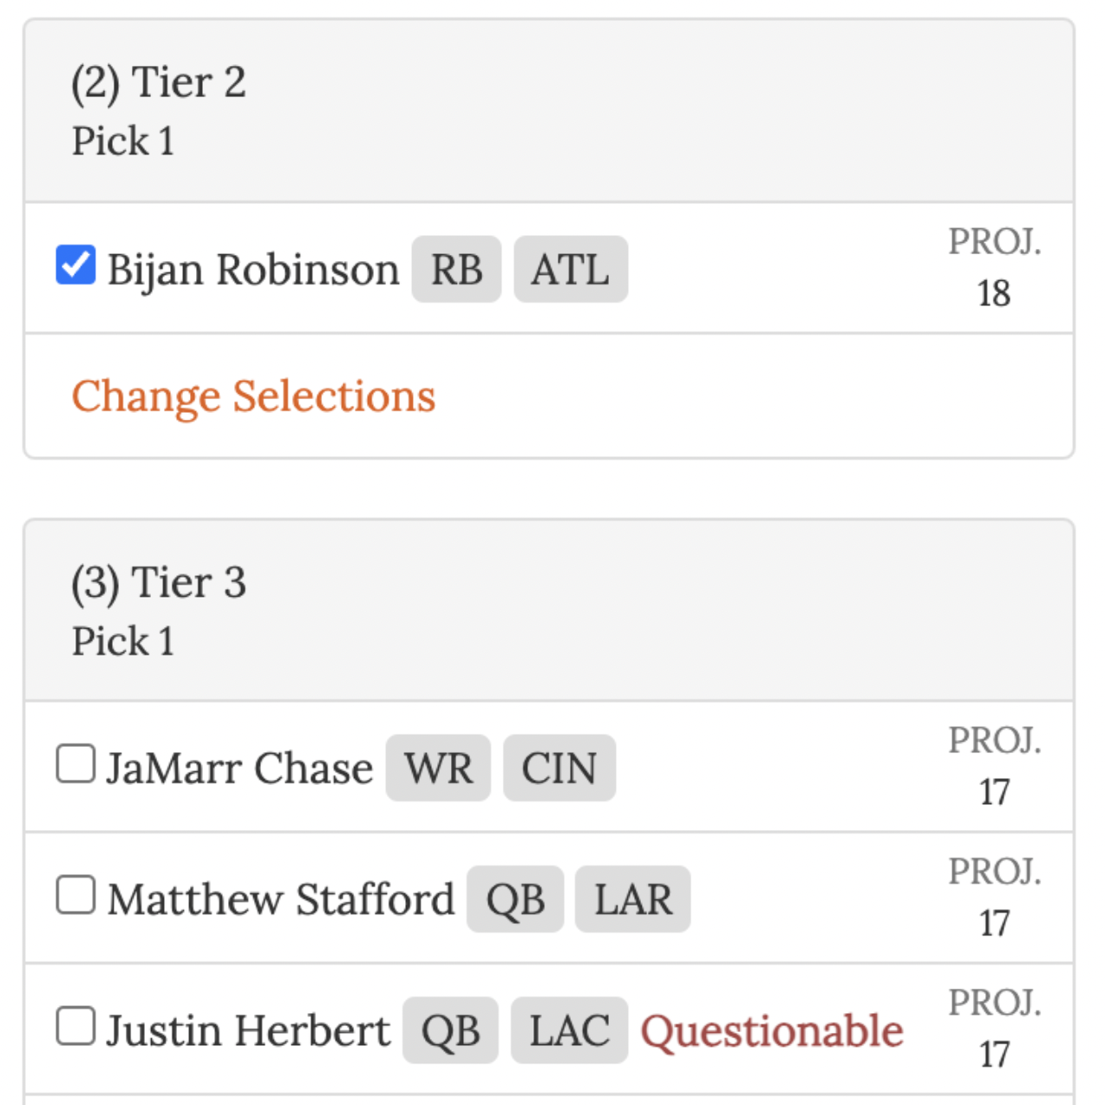The image size is (1105, 1105).
Task: Click the CIN team badge
Action: (559, 768)
